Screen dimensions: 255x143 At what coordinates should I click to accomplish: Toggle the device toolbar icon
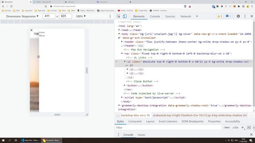125,16
